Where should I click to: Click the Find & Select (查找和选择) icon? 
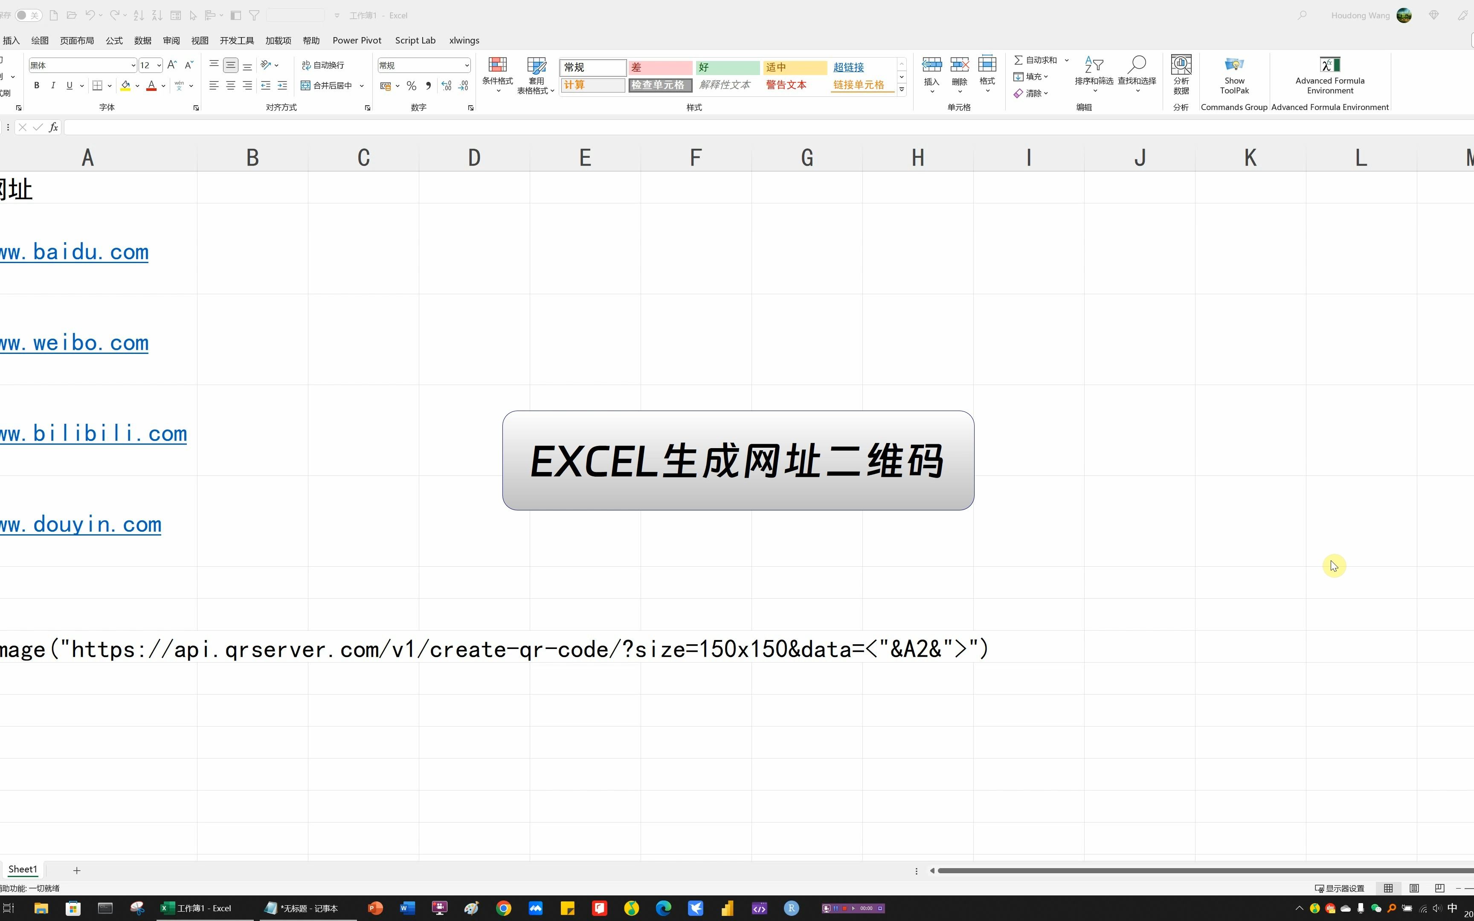(x=1137, y=73)
